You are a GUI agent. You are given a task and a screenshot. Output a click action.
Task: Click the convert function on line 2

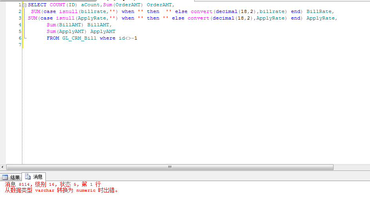(202, 11)
